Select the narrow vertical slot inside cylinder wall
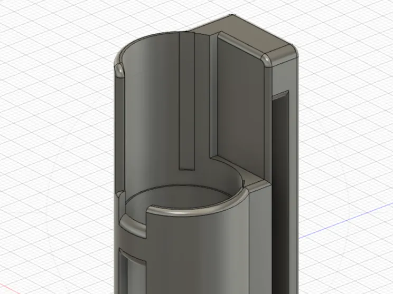393x294 pixels. (186, 101)
